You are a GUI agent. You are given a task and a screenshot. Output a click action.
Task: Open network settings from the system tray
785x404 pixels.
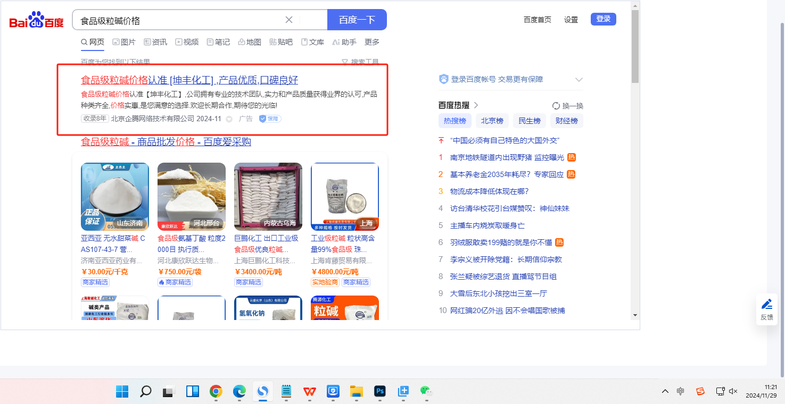[x=720, y=392]
